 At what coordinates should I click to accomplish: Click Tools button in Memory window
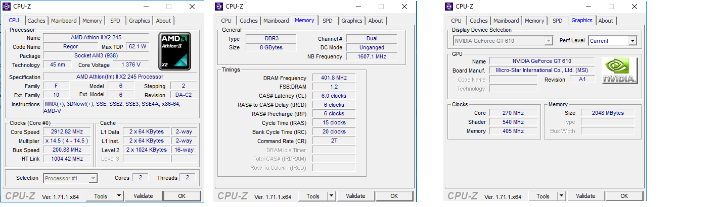tap(313, 196)
